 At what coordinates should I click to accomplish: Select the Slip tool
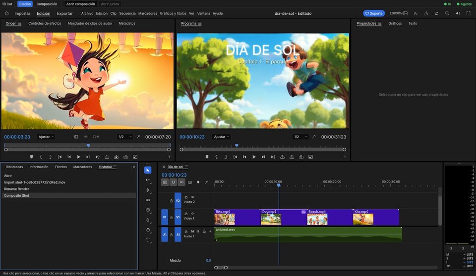coord(148,210)
